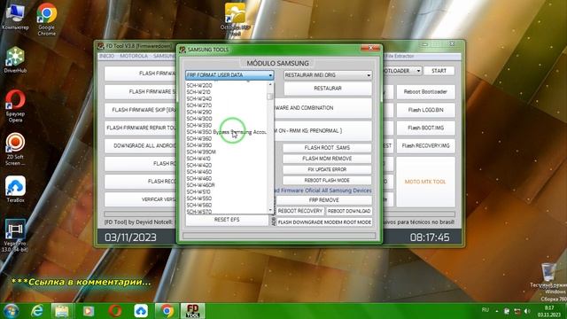
Task: Open the MOTOROLA tab in FD Tool
Action: pyautogui.click(x=134, y=56)
